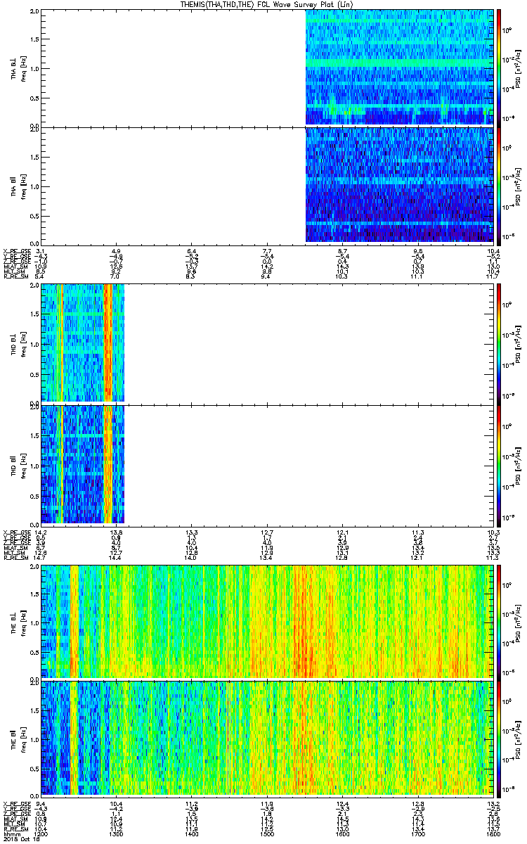Viewport: 527px width, 844px height.
Task: Click the 1800 time tick label
Action: click(493, 833)
